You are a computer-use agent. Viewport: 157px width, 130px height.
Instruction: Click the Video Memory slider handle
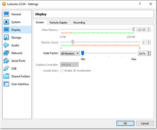pyautogui.click(x=133, y=29)
